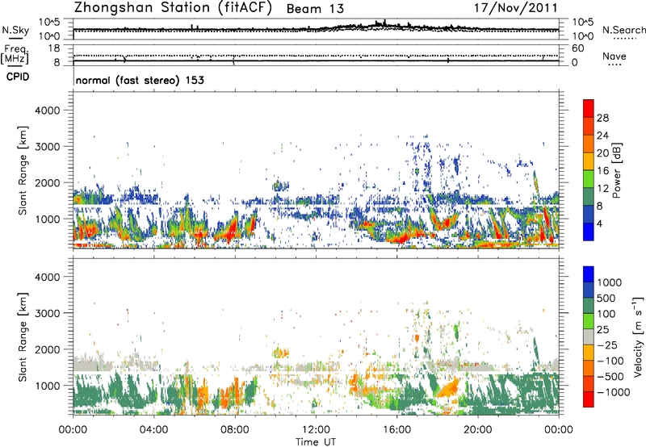Click the 'Velocity [m s-1]' colorbar title
Viewport: 646px width, 447px height.
point(638,336)
